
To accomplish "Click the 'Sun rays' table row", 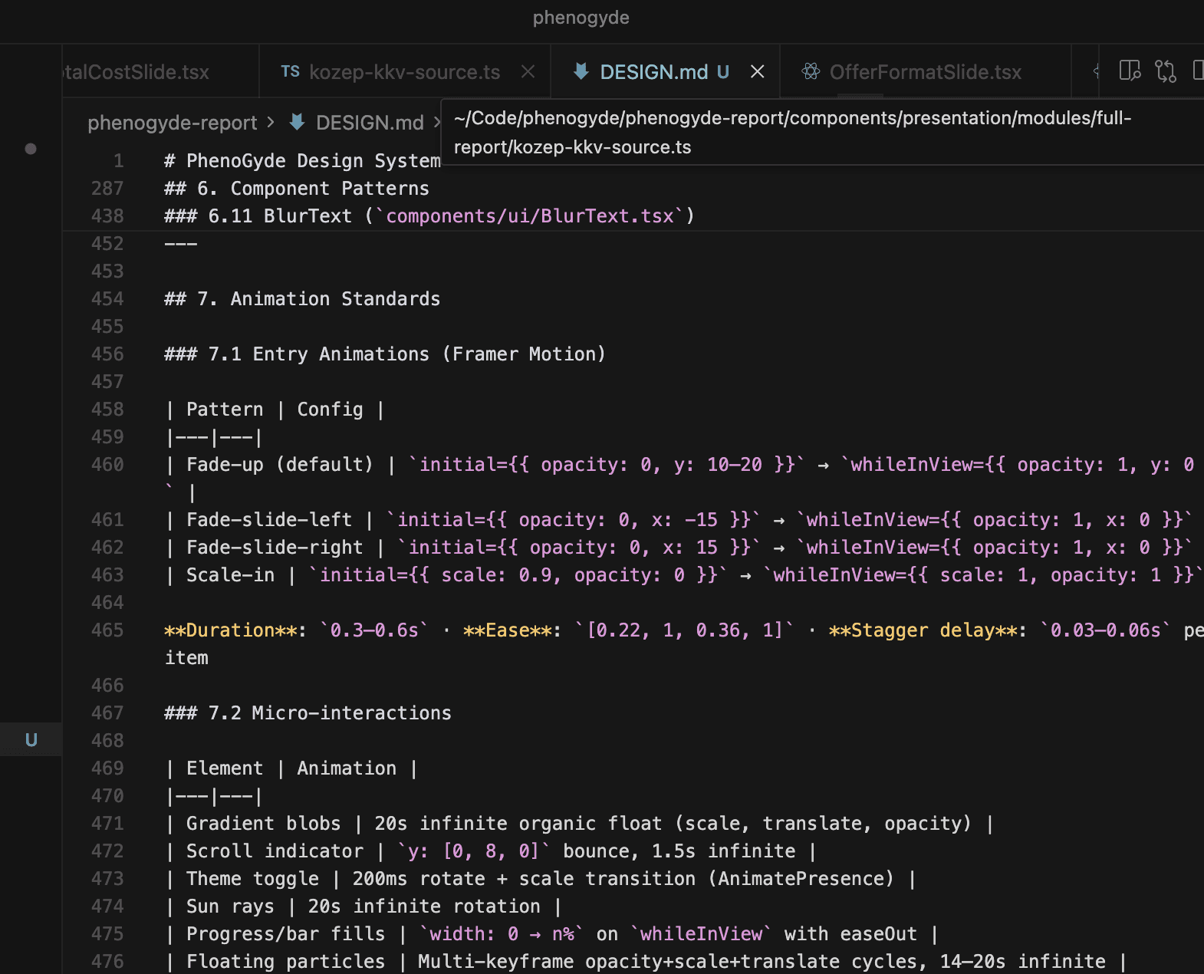I will (x=363, y=906).
